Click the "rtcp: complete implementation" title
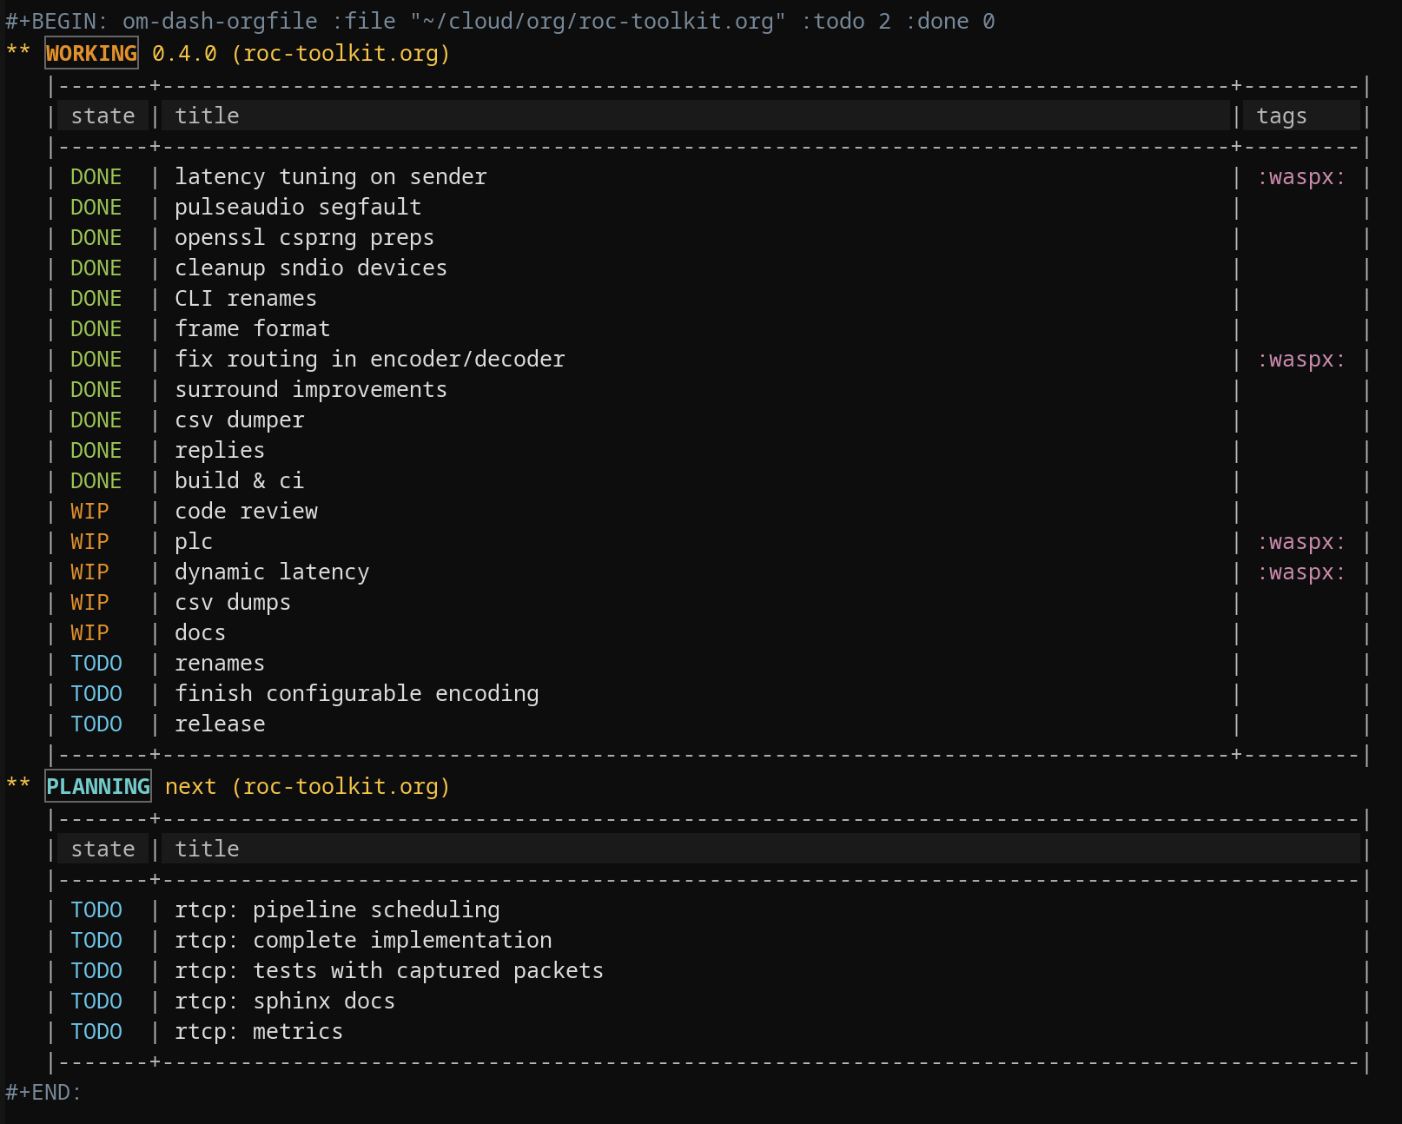 click(x=363, y=941)
